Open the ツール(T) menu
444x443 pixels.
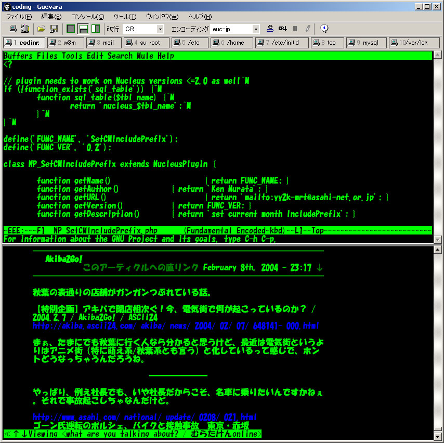(x=125, y=17)
